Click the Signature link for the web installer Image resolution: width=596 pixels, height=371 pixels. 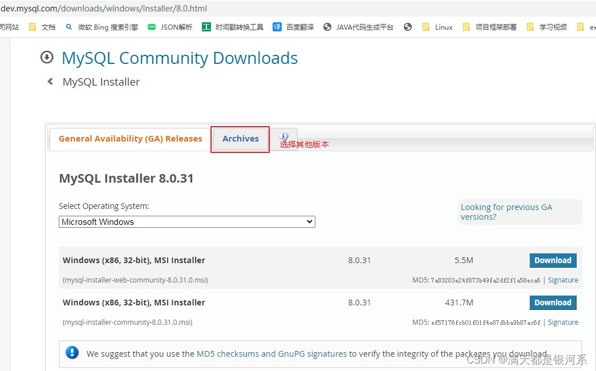point(563,280)
